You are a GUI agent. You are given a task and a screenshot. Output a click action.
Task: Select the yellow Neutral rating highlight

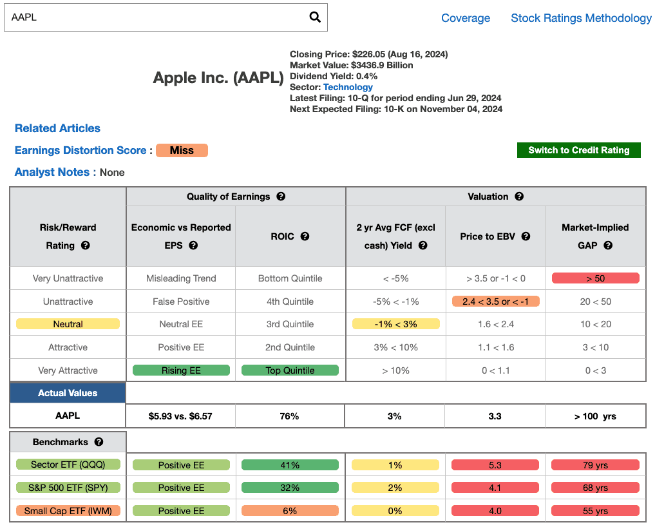pos(68,324)
